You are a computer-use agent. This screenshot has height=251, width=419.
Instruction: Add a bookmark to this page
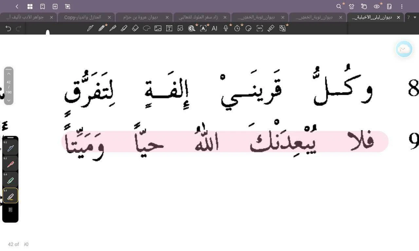pos(42,7)
